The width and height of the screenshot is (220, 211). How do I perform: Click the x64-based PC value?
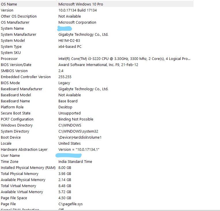click(x=70, y=46)
